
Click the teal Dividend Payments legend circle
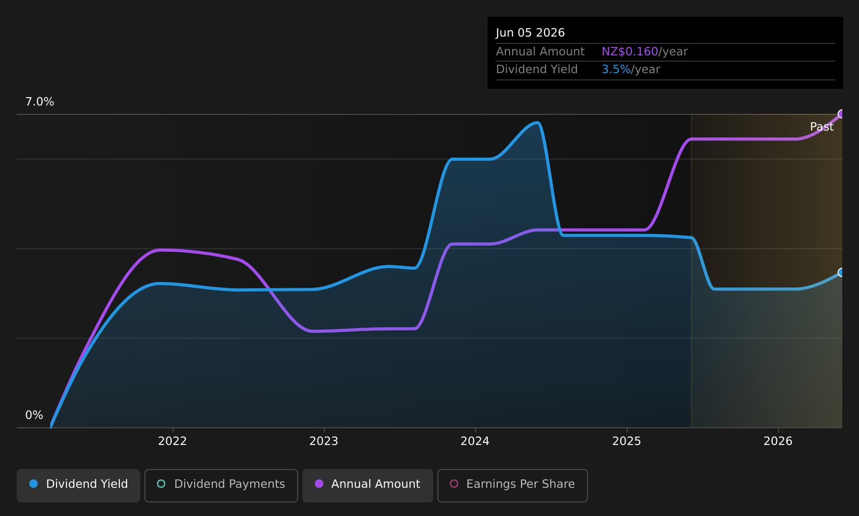tap(161, 484)
